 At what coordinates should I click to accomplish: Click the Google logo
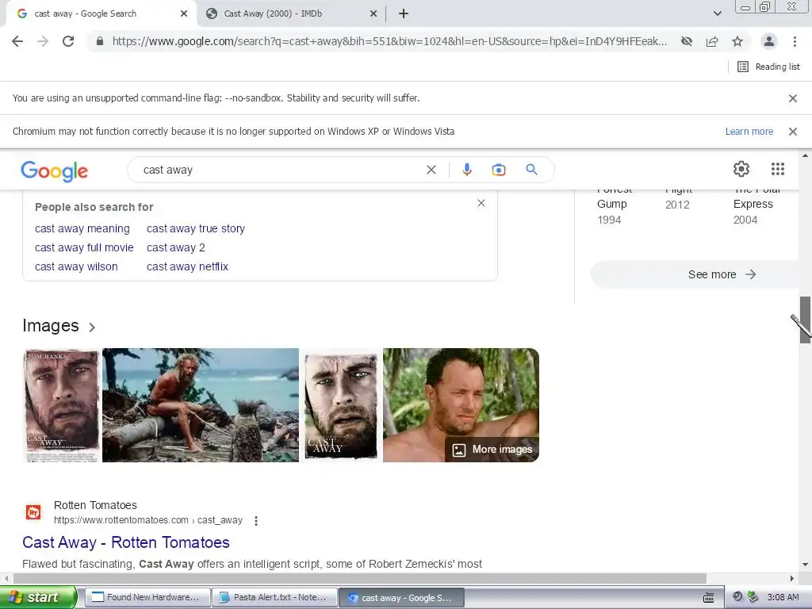[55, 171]
